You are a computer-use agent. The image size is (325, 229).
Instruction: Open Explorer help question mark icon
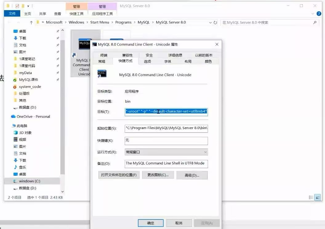pyautogui.click(x=319, y=14)
